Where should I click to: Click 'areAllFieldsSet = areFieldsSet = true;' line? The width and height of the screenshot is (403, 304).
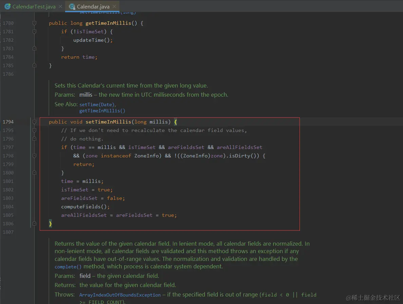(119, 215)
